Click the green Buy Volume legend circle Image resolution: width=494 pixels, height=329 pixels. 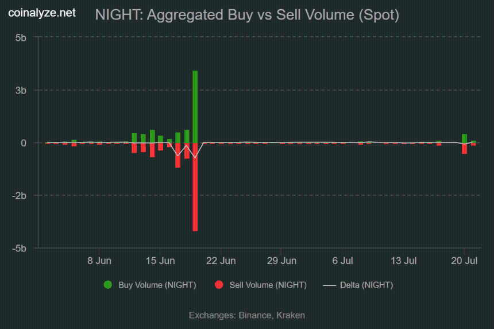point(108,285)
